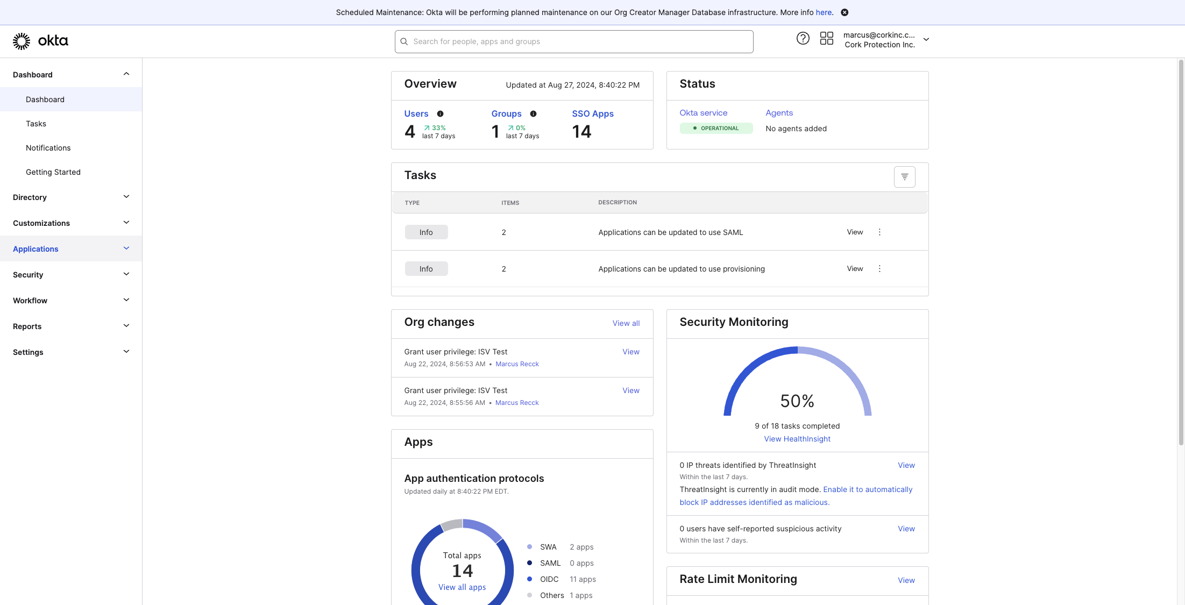Open the apps grid icon
The width and height of the screenshot is (1185, 605).
(826, 39)
